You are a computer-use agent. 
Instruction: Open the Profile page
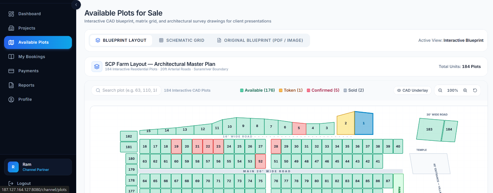click(x=38, y=100)
